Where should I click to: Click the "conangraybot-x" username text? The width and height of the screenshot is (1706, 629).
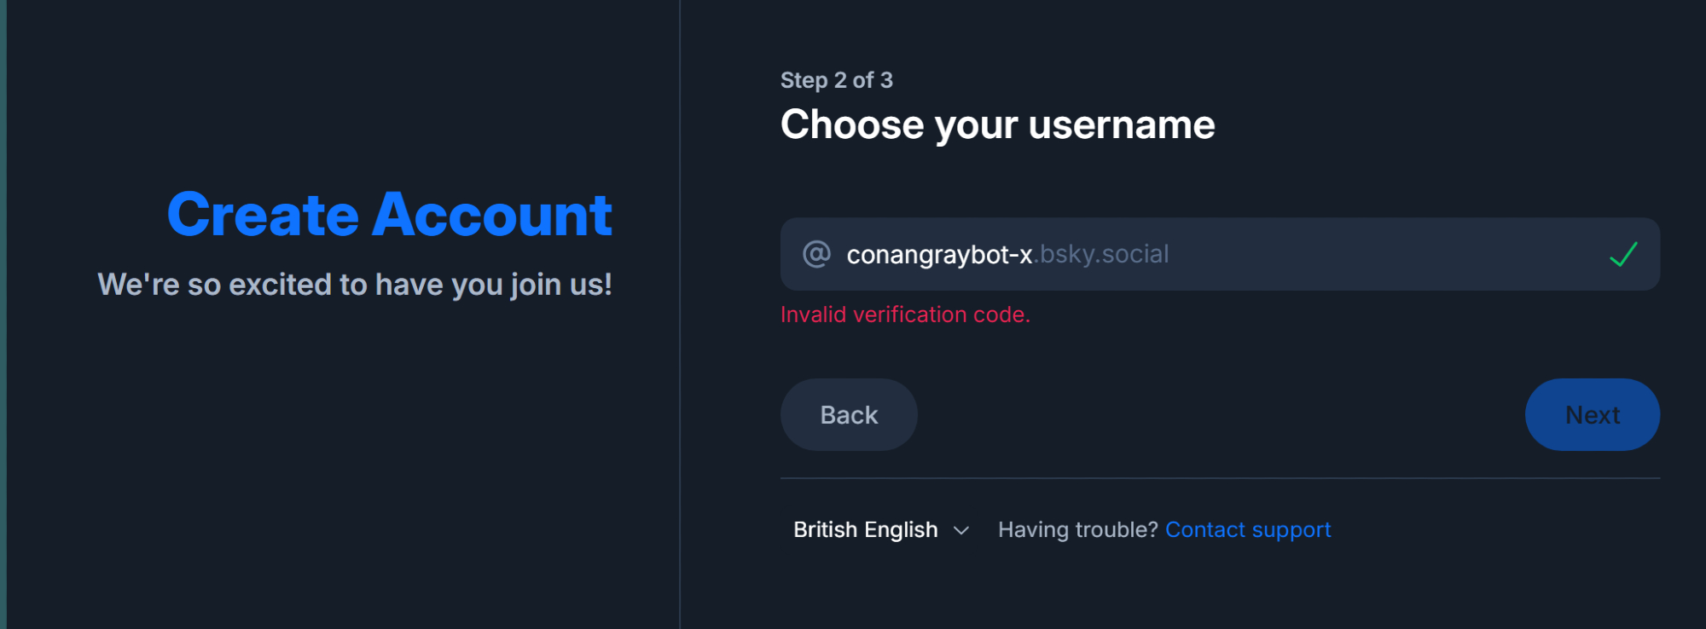click(939, 255)
